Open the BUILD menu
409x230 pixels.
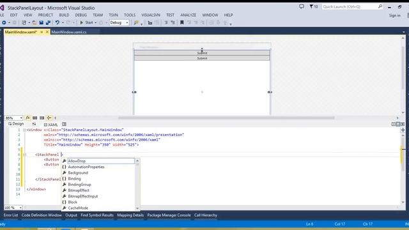coord(64,15)
